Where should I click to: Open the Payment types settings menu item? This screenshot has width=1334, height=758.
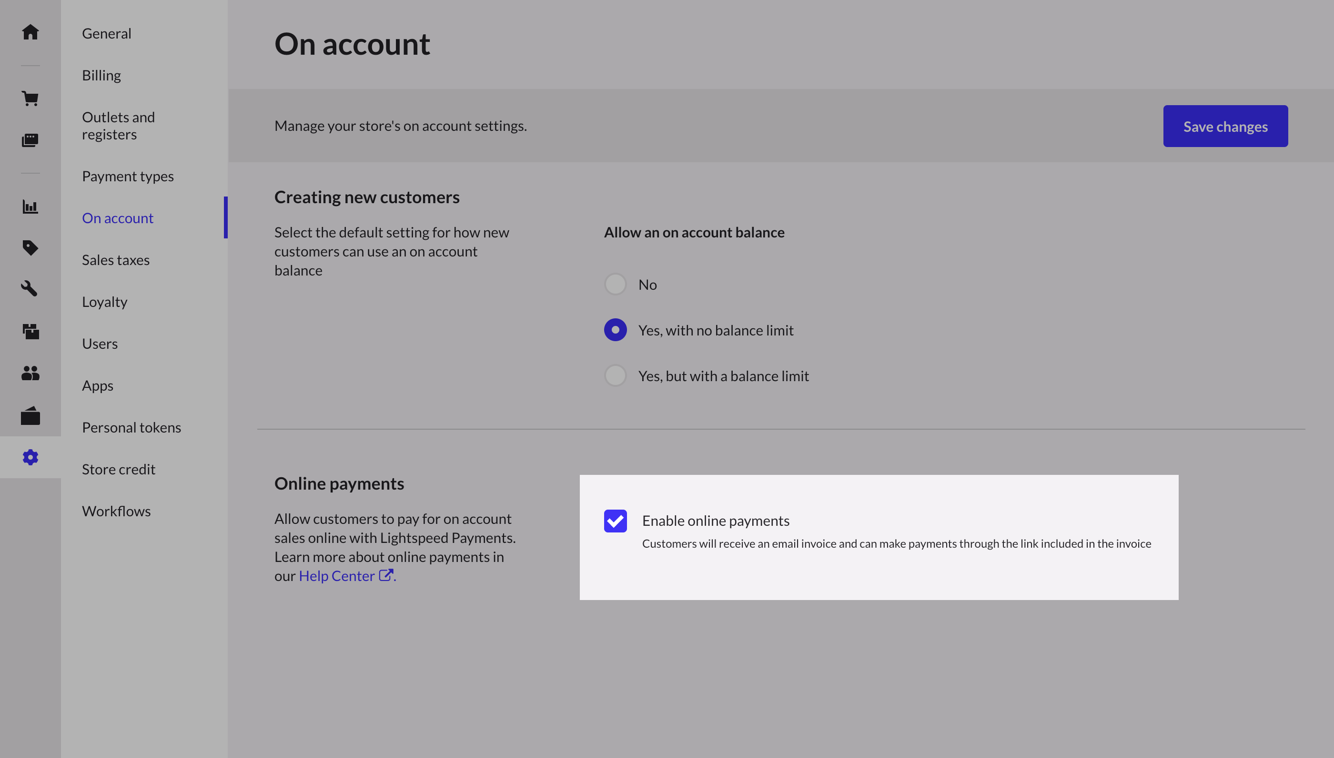(x=128, y=176)
